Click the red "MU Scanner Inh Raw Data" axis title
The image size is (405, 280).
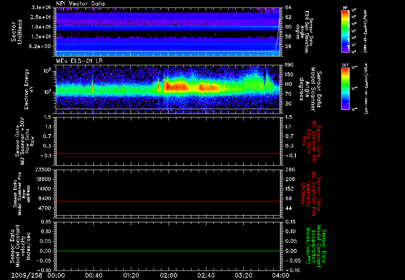click(x=312, y=141)
